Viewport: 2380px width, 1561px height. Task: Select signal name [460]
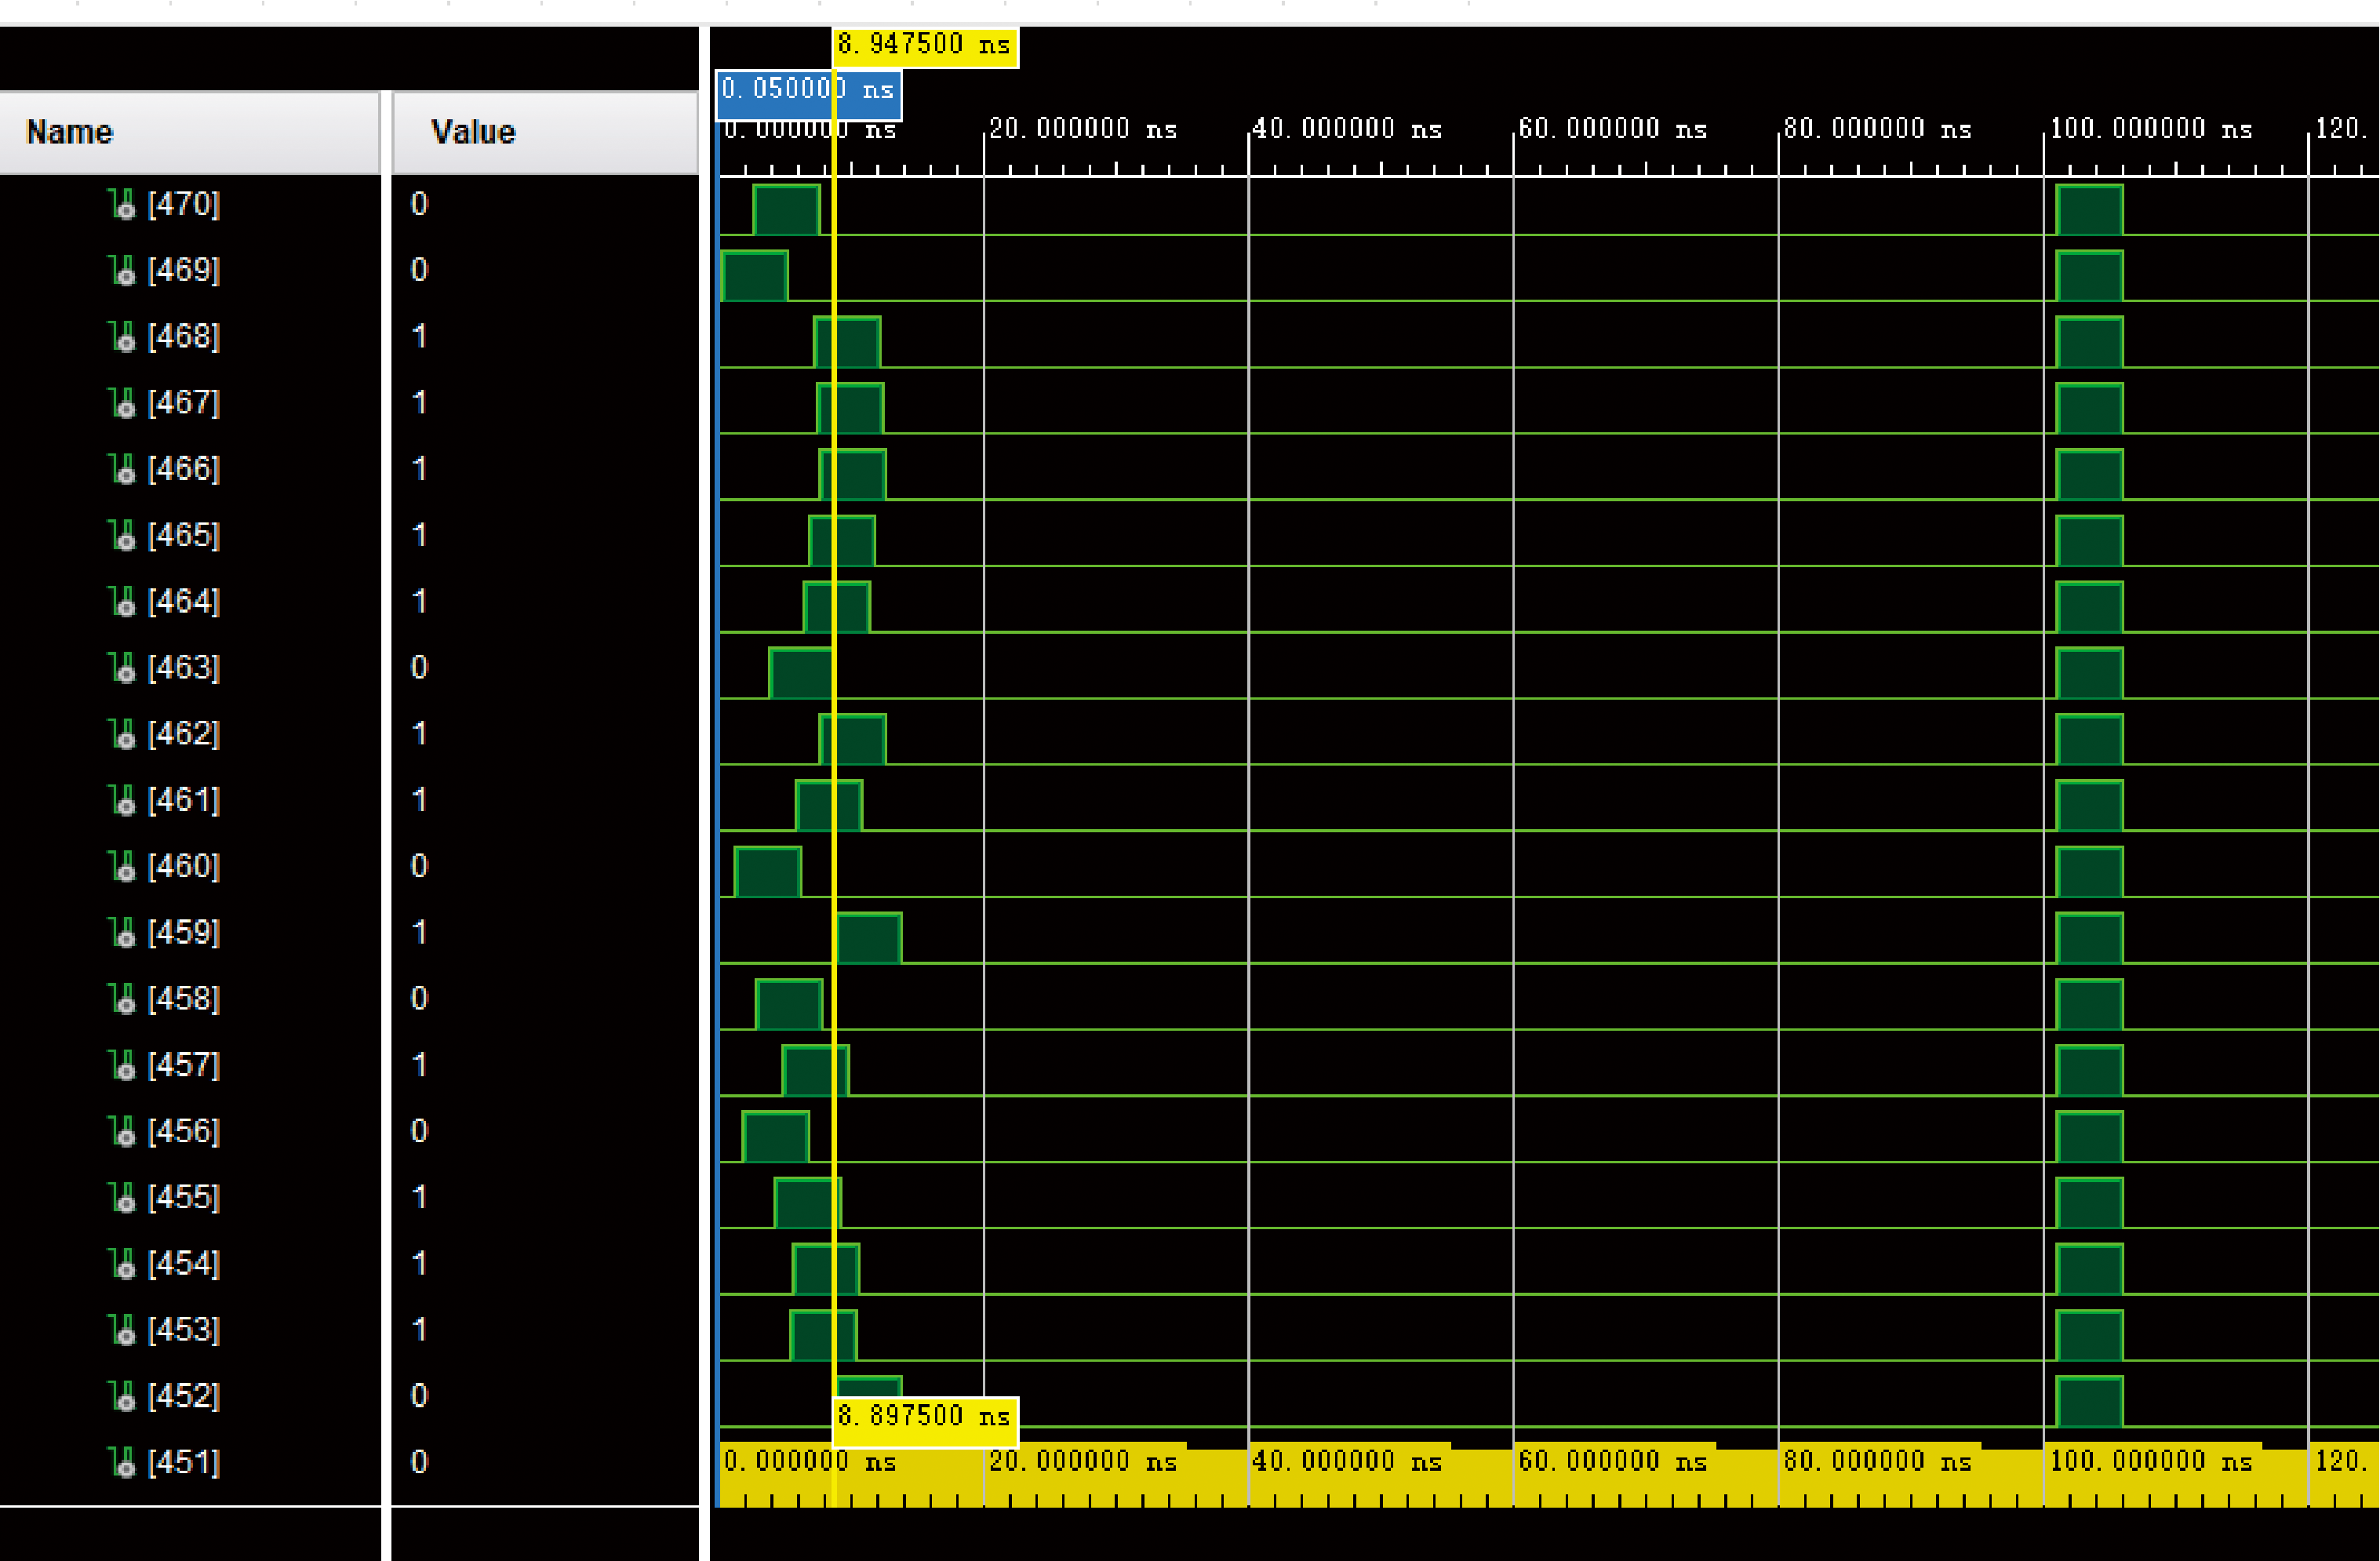(184, 866)
